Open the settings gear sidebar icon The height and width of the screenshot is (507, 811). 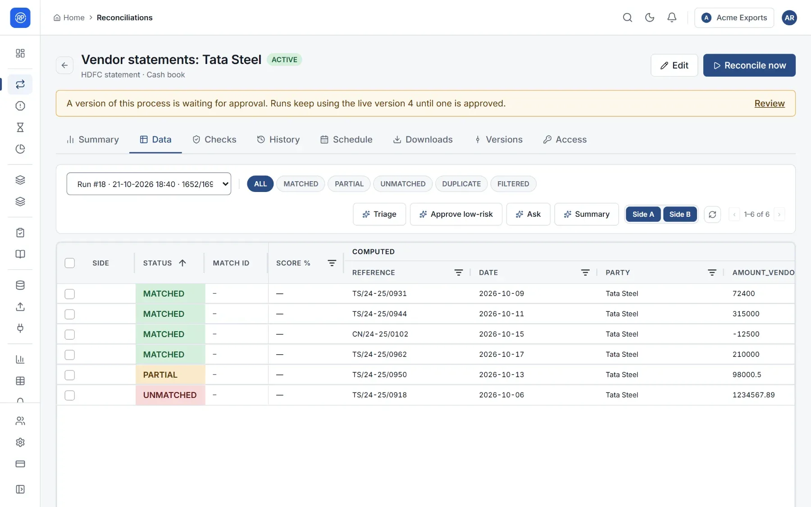coord(20,443)
